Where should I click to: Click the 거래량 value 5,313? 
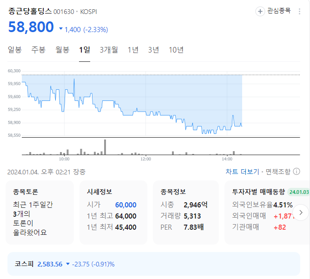click(192, 216)
